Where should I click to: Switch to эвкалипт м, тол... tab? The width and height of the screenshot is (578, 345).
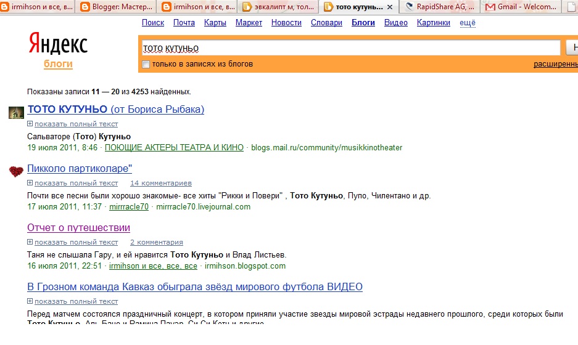pyautogui.click(x=278, y=7)
